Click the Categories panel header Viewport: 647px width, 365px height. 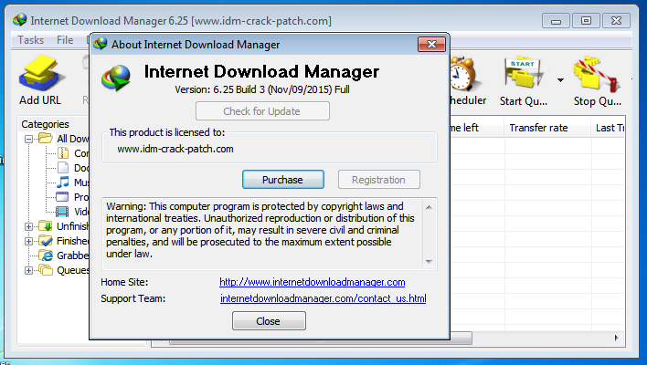click(x=46, y=124)
